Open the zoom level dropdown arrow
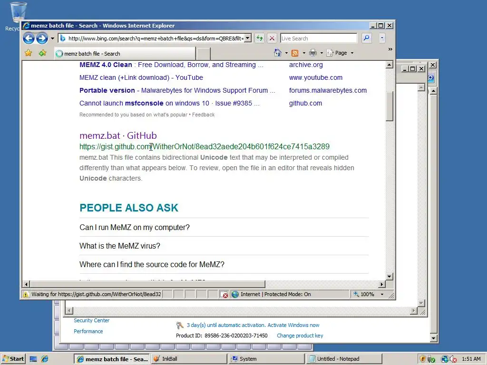This screenshot has height=365, width=487. pyautogui.click(x=382, y=294)
